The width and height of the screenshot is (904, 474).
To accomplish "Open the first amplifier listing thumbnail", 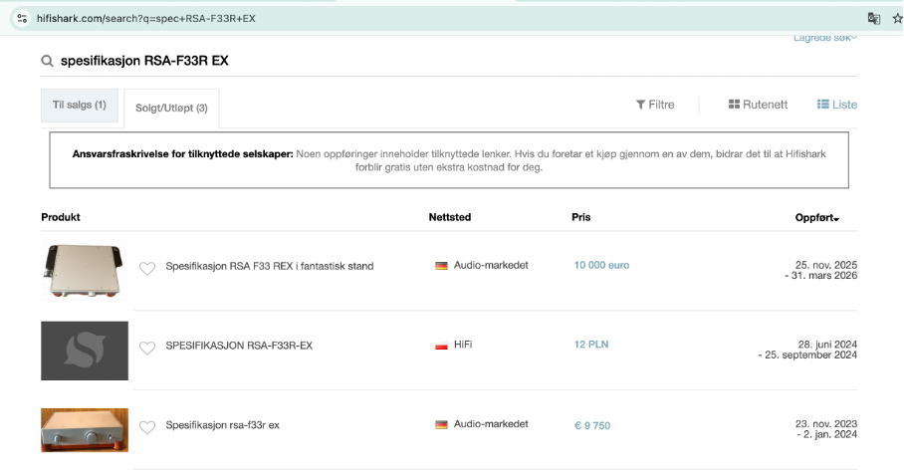I will point(85,271).
